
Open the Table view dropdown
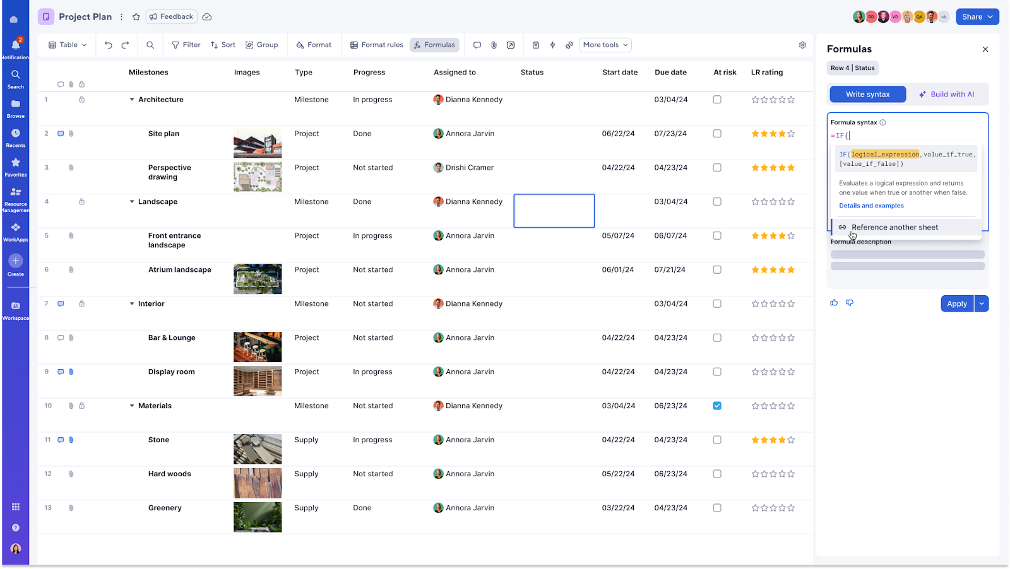(68, 45)
